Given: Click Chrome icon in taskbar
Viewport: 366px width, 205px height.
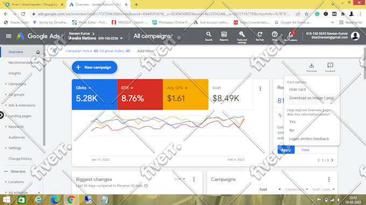Looking at the screenshot, I should point(71,200).
